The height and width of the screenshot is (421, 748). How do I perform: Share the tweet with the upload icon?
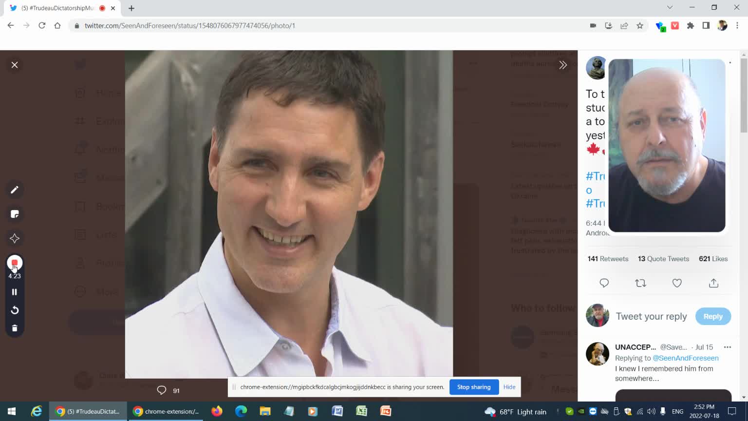click(x=713, y=283)
